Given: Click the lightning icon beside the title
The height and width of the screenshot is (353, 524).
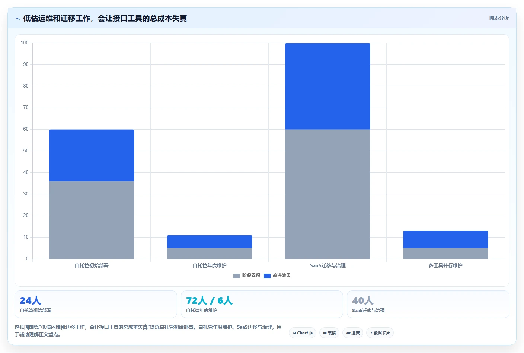Looking at the screenshot, I should point(17,19).
